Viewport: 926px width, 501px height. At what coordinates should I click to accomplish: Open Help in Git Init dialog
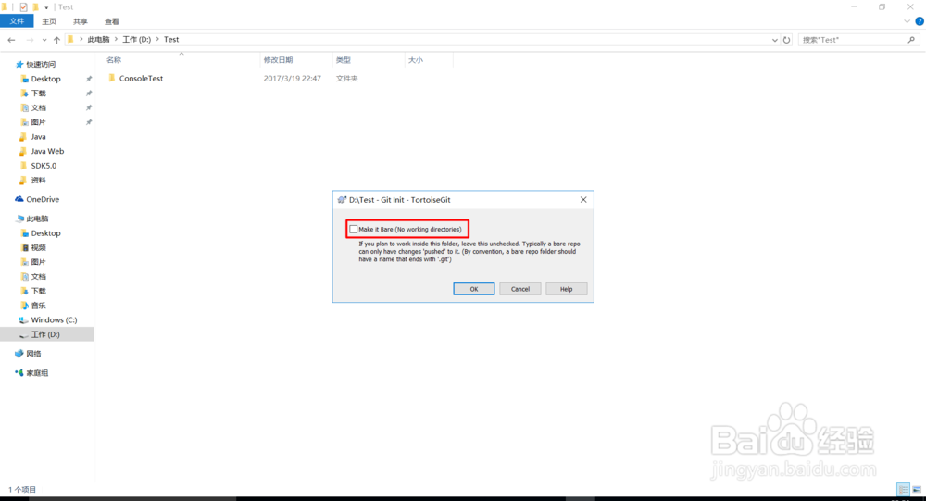566,289
